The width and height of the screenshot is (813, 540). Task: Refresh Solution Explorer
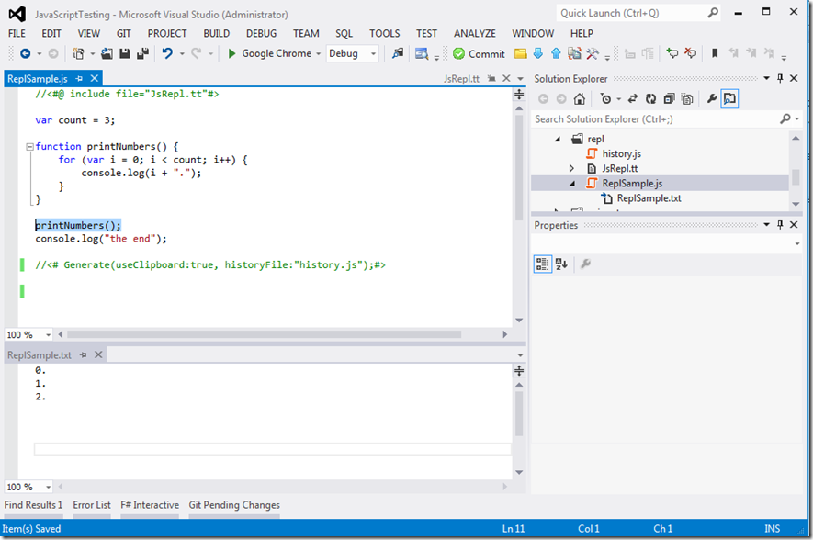(x=650, y=98)
